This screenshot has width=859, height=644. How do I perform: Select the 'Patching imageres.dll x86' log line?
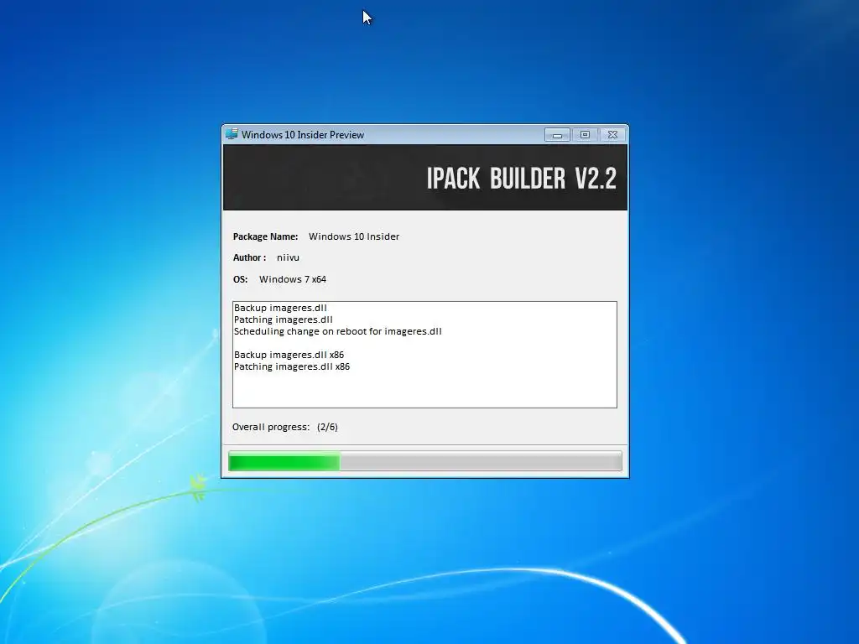[x=291, y=367]
